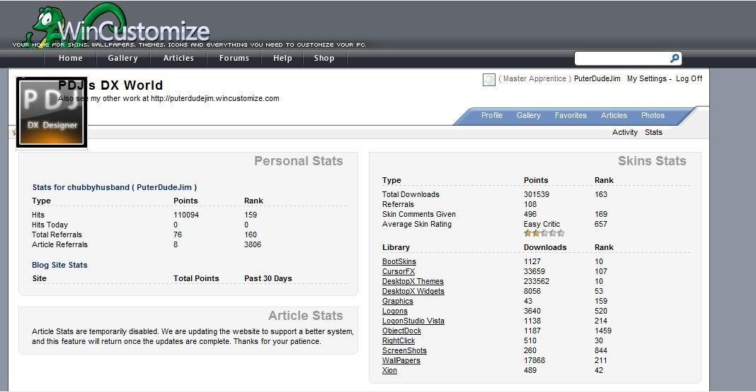Viewport: 756px width, 392px height.
Task: Select the Skin Comments Given value 496
Action: [530, 215]
